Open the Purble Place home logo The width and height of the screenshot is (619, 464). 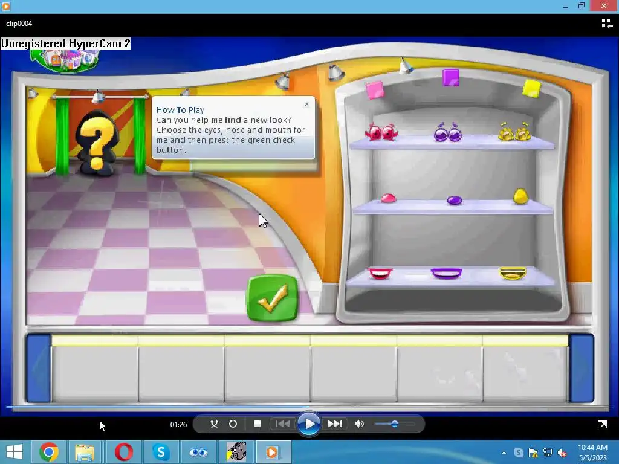tap(67, 60)
